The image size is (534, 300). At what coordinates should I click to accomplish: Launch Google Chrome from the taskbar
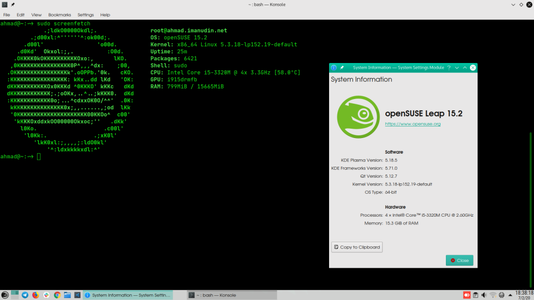tap(57, 294)
